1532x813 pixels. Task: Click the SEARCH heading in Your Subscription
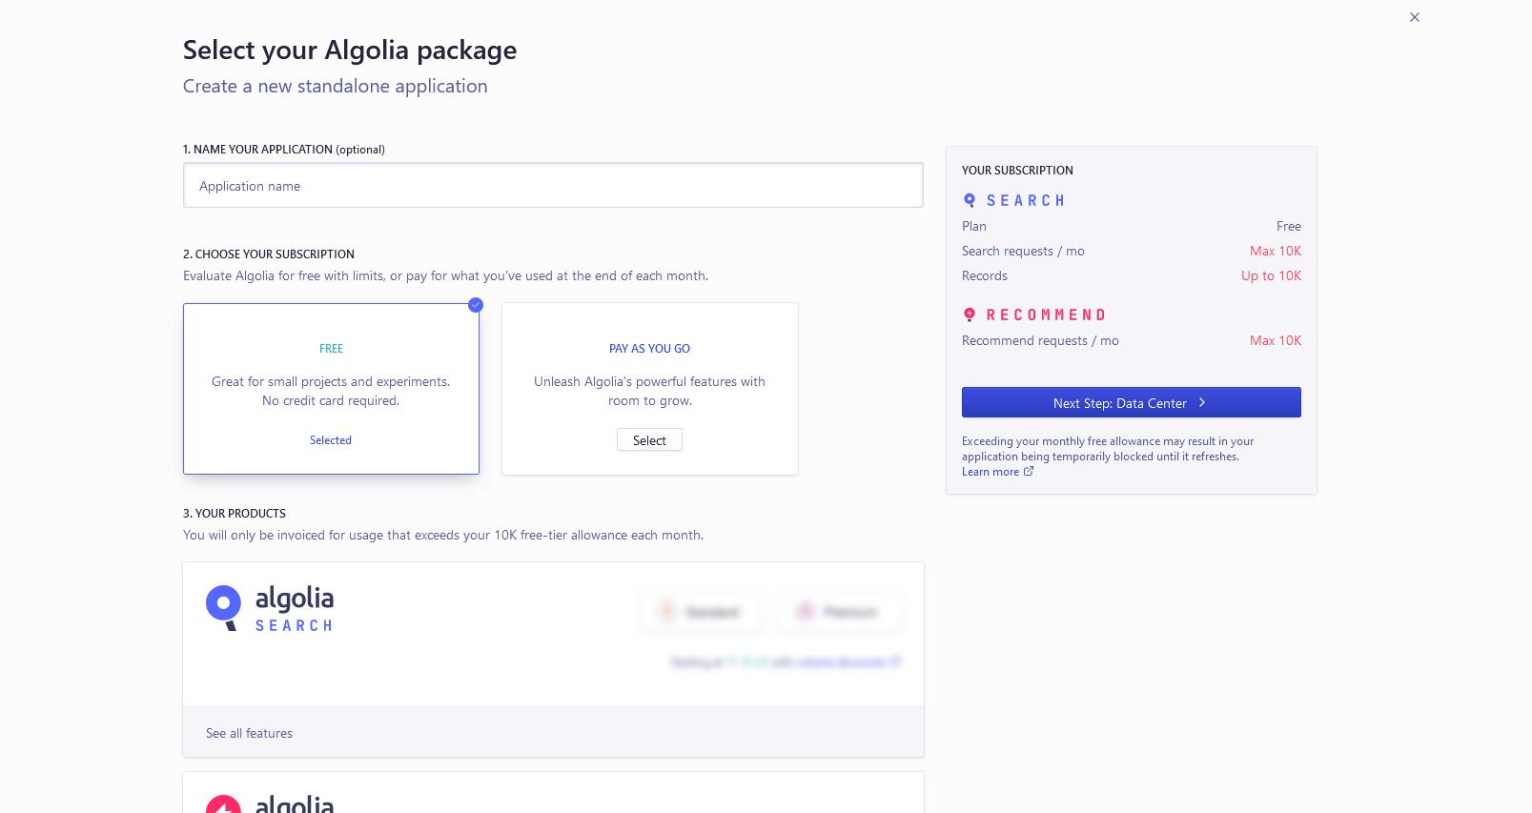(1026, 200)
